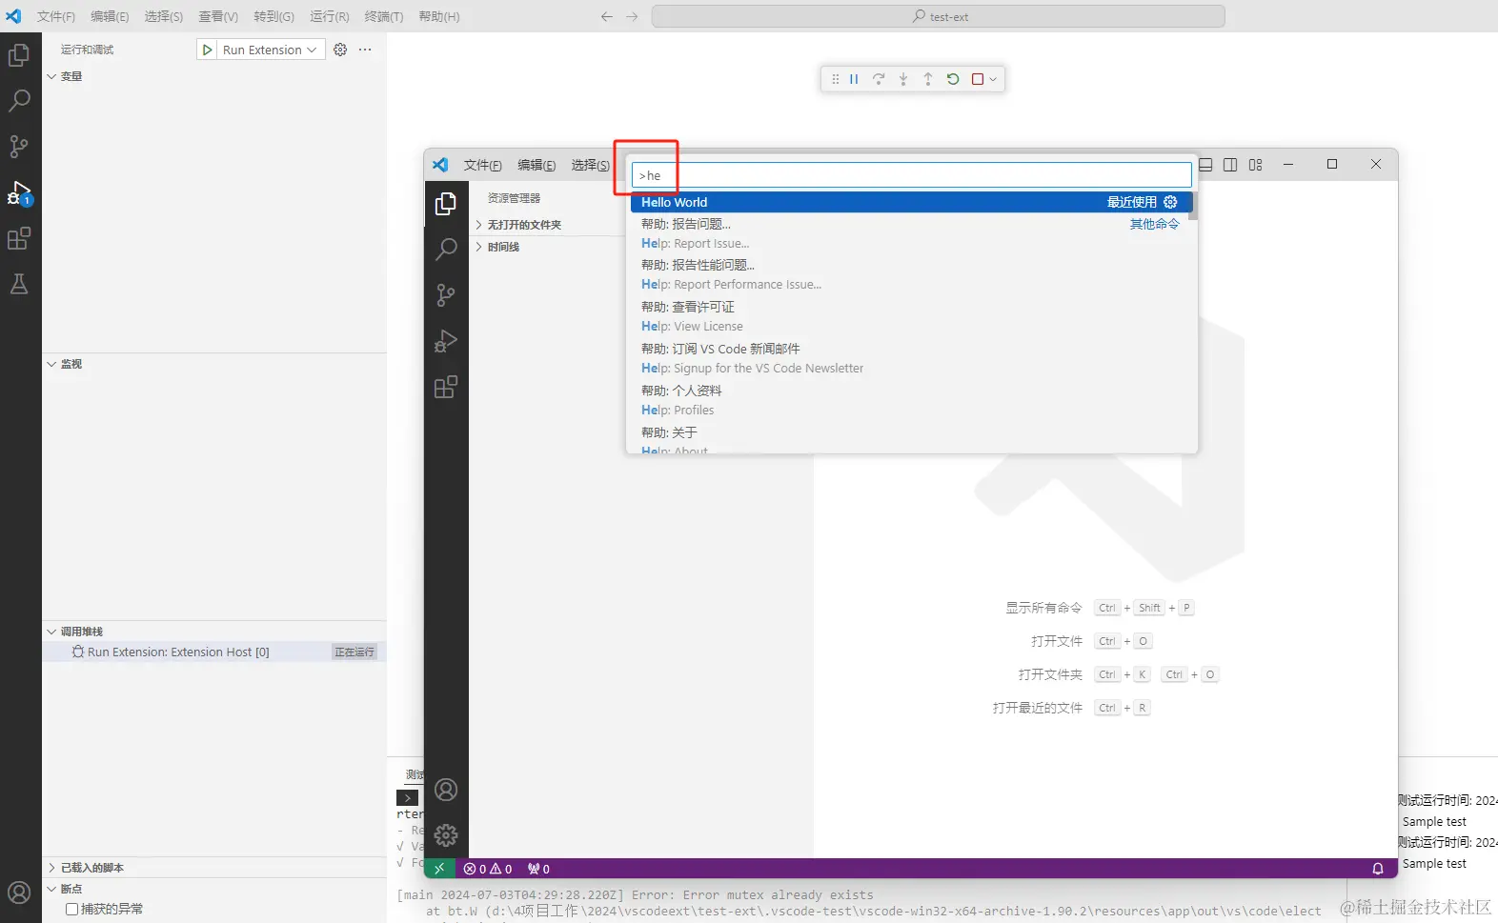Open Extensions in Extension Host window activity bar
Viewport: 1498px width, 923px height.
tap(446, 387)
